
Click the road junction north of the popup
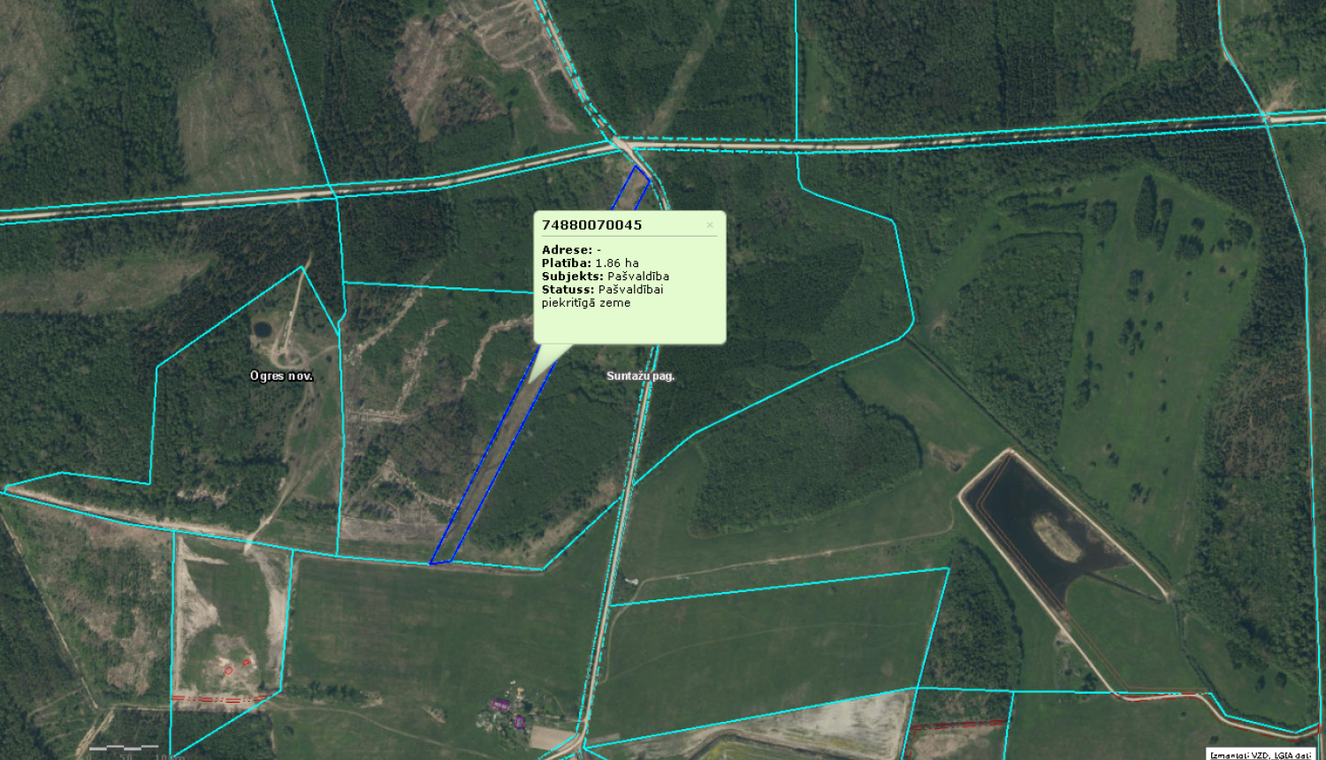(x=622, y=144)
